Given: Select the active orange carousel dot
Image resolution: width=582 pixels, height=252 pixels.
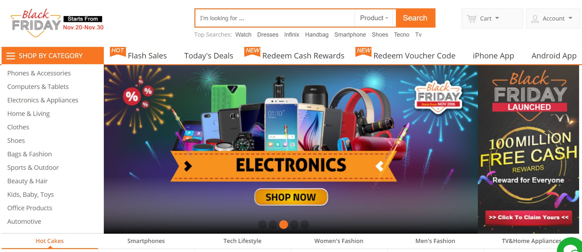Looking at the screenshot, I should click(283, 224).
